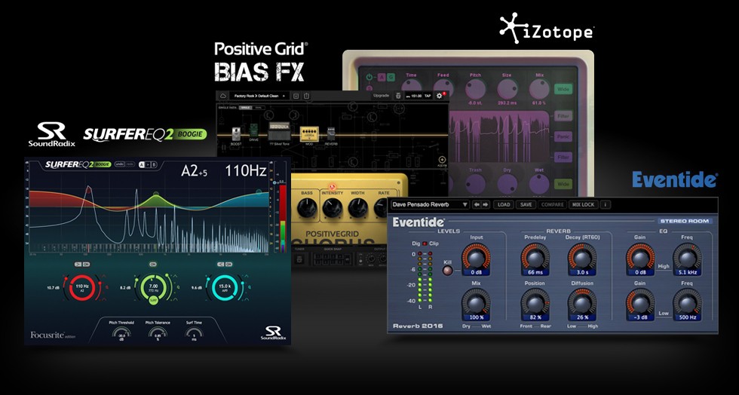This screenshot has height=395, width=739.
Task: Copy A to B with the arrow button
Action: (148, 164)
